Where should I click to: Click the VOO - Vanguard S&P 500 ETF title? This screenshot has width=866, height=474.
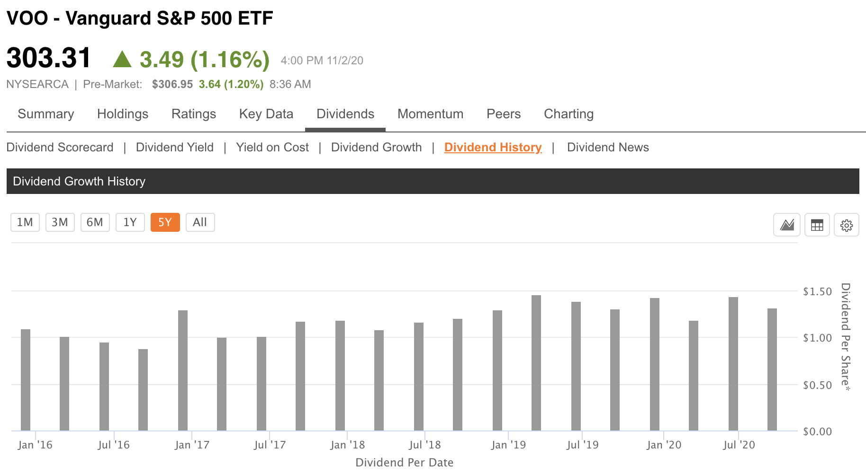pos(140,18)
